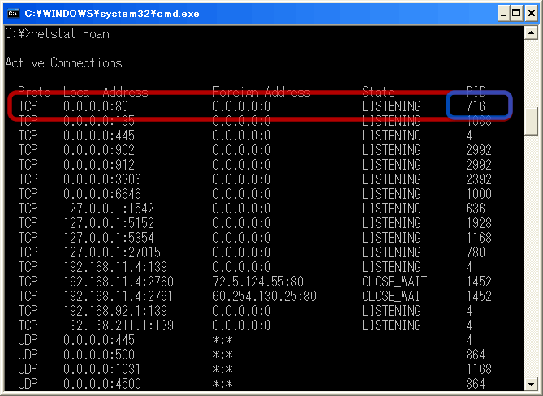The image size is (543, 396).
Task: Open the cmd.exe system menu icon
Action: (x=13, y=13)
